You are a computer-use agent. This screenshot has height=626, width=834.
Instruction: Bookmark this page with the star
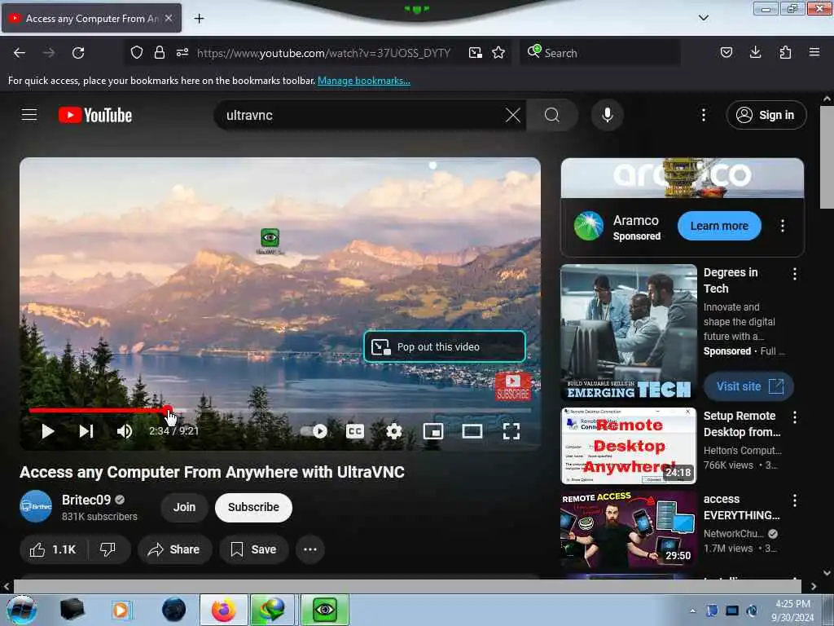[498, 53]
